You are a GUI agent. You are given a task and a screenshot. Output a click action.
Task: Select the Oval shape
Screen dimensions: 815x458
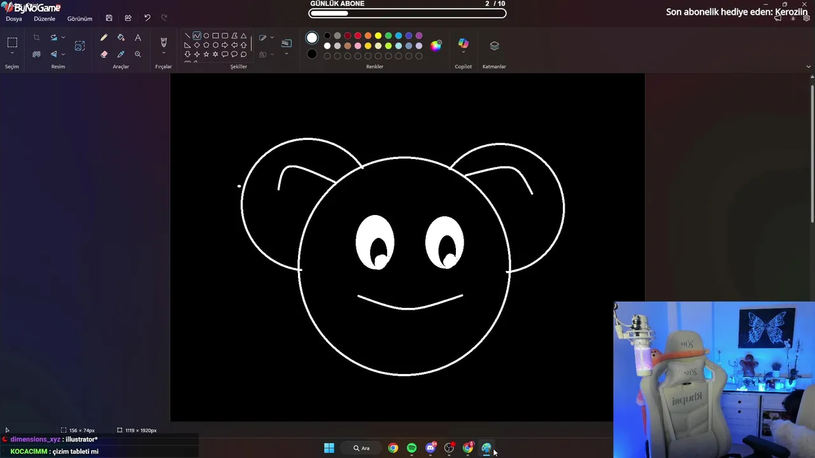click(x=206, y=36)
